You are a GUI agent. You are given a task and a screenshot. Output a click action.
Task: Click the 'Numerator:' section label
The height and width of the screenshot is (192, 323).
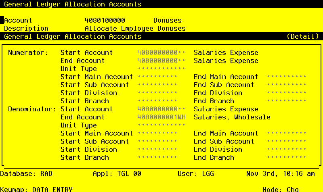pos(28,53)
